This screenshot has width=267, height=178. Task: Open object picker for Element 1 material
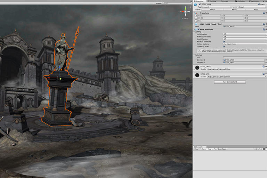(x=266, y=63)
